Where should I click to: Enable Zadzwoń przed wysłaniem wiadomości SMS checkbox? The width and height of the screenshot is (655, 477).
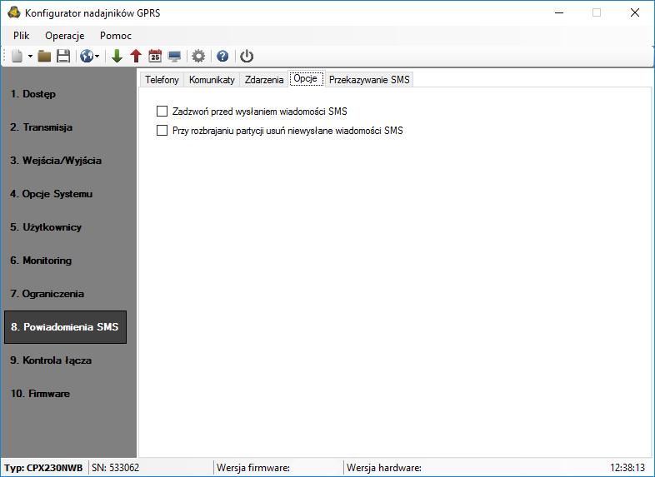(162, 112)
